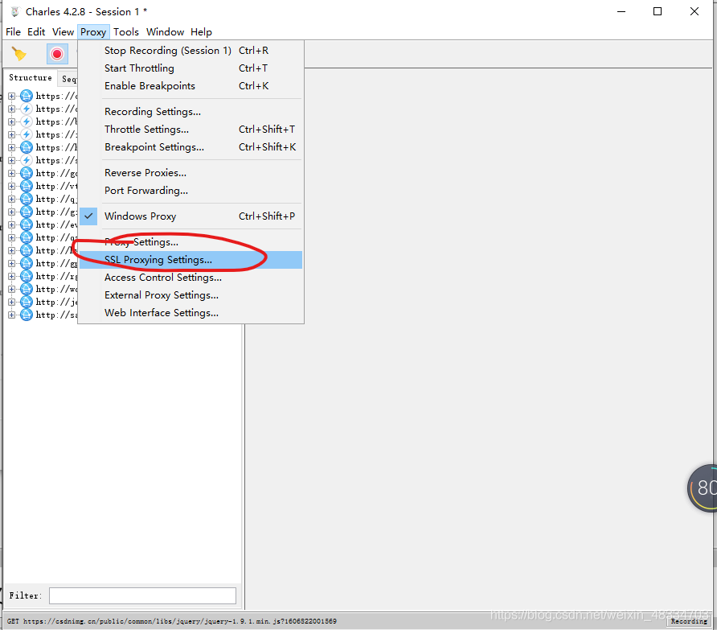
Task: Open the Edit menu
Action: (x=36, y=32)
